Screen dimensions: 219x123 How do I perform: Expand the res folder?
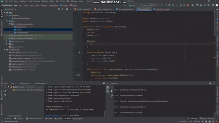point(7,44)
